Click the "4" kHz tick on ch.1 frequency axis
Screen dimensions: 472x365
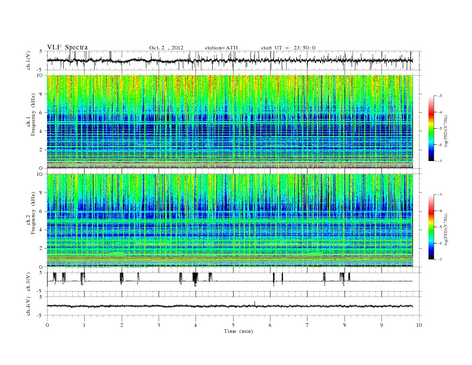[41, 131]
